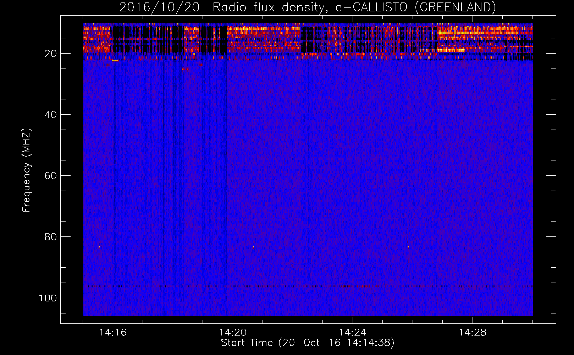Image resolution: width=574 pixels, height=355 pixels.
Task: Click the '100' frequency tick label
Action: point(48,298)
